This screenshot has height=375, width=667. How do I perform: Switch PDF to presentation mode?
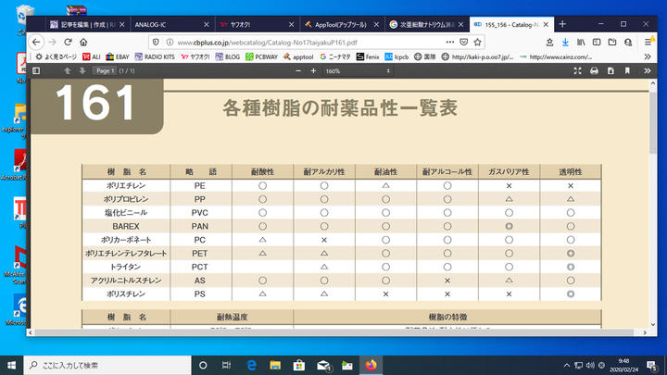pos(579,71)
